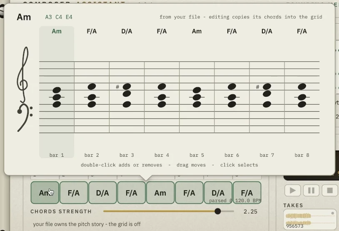Select the Am chord block for bar 1
The image size is (339, 231).
(x=45, y=193)
